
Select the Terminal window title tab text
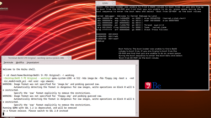pyautogui.click(x=36, y=58)
